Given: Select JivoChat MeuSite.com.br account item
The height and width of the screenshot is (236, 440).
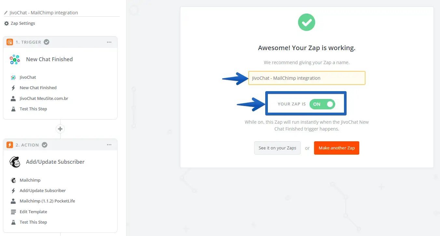Looking at the screenshot, I should point(44,98).
